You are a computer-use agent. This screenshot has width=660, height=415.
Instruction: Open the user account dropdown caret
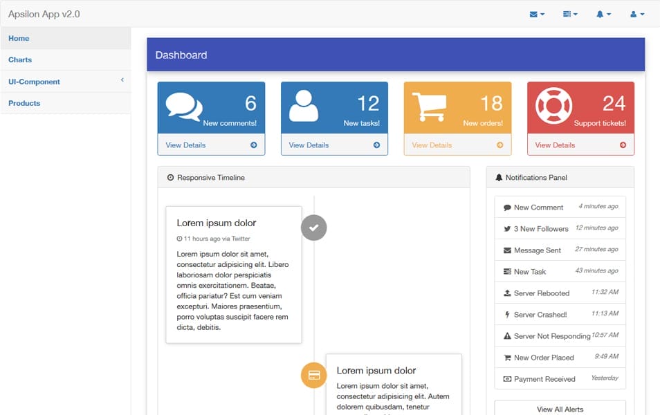[643, 14]
